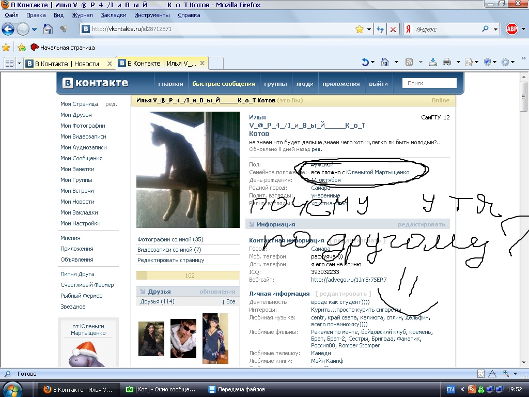
Task: Click 'Фотографии со мной (35)' link
Action: click(170, 239)
